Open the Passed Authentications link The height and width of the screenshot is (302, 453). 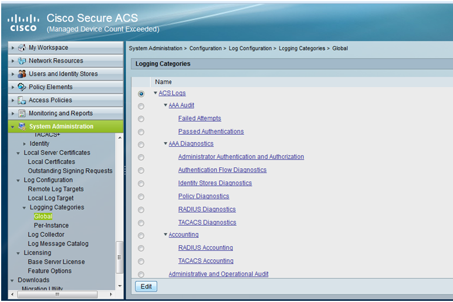tap(211, 131)
